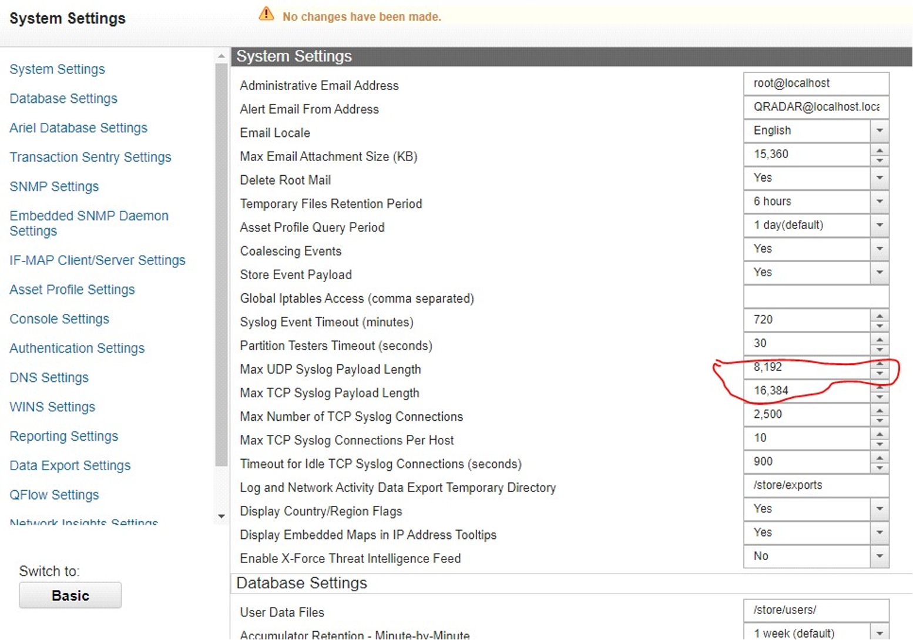Decrease Max TCP Syslog Connections Per Host

880,444
